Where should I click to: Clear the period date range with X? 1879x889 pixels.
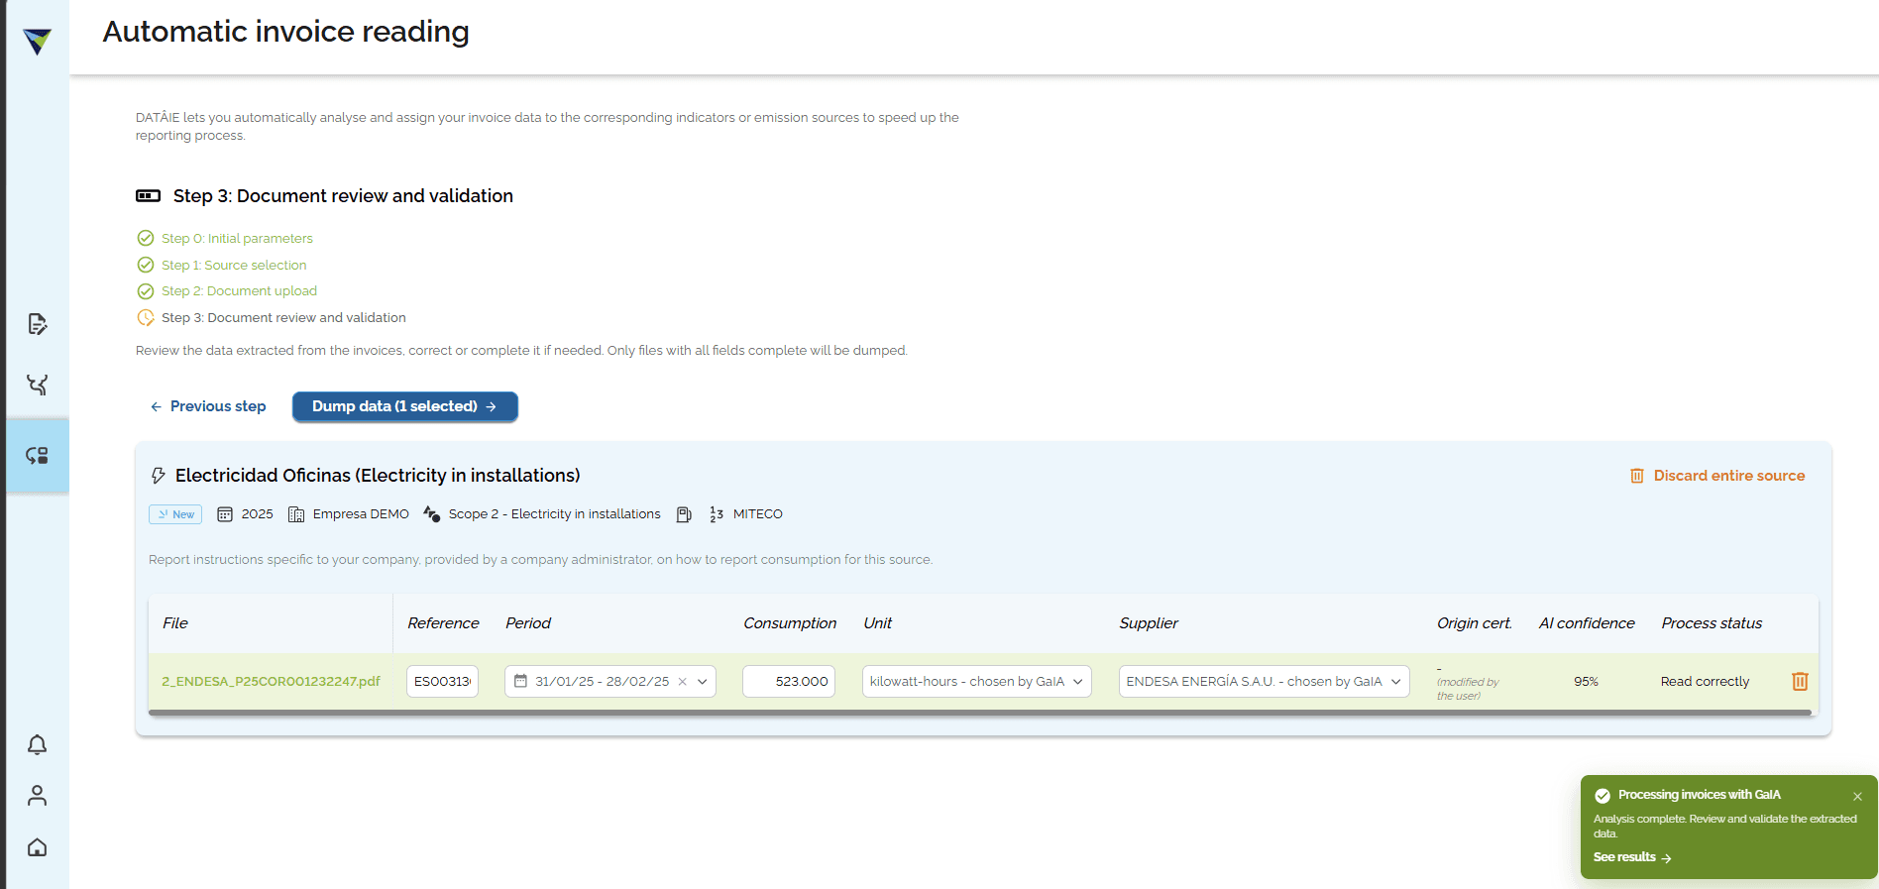tap(682, 682)
